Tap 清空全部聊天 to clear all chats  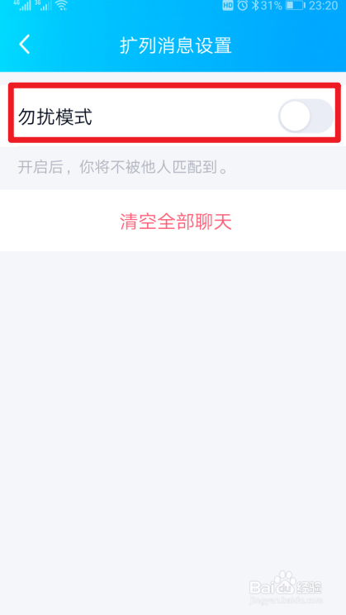click(x=176, y=222)
